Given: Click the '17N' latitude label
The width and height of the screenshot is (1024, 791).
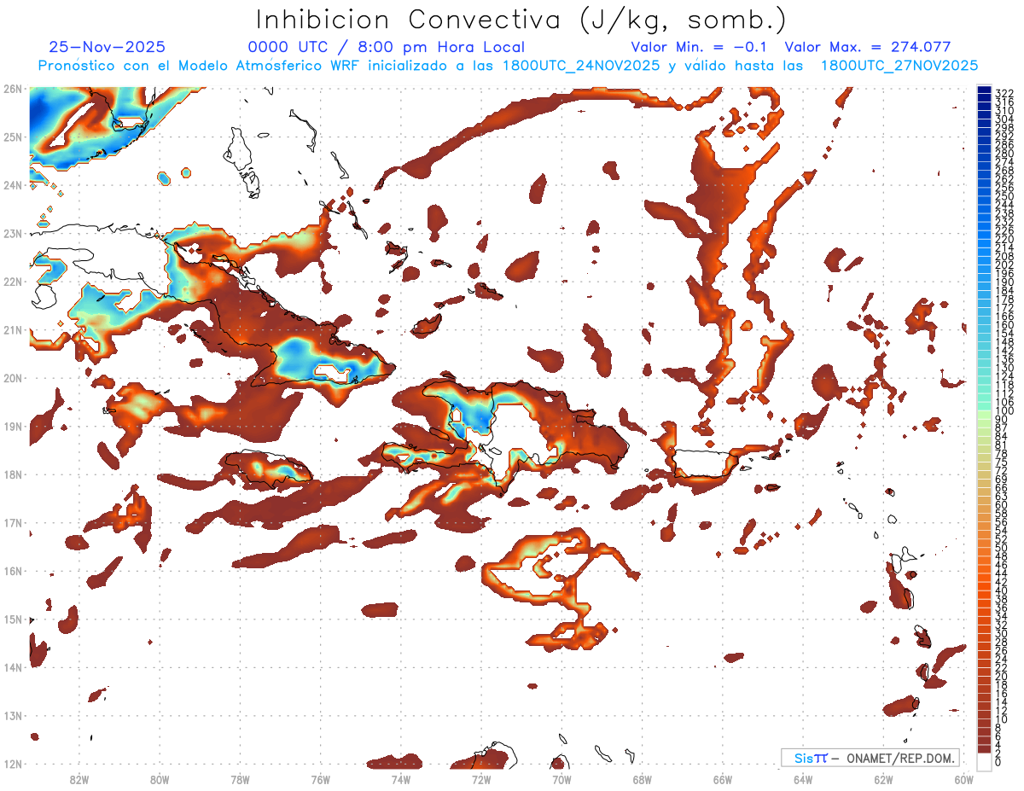Looking at the screenshot, I should pyautogui.click(x=12, y=522).
